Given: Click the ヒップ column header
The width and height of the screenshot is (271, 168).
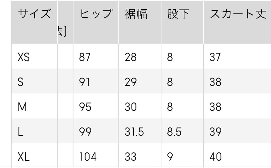Looking at the screenshot, I should tap(96, 14).
